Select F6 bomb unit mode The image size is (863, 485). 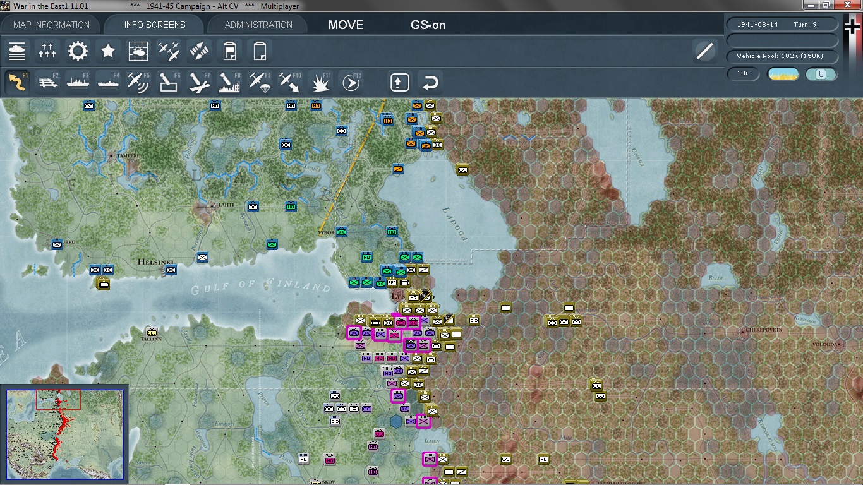pyautogui.click(x=169, y=82)
